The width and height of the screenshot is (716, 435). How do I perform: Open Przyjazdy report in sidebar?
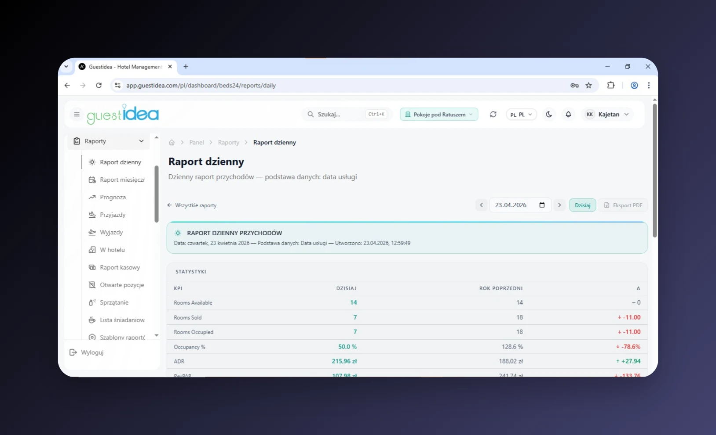coord(107,215)
